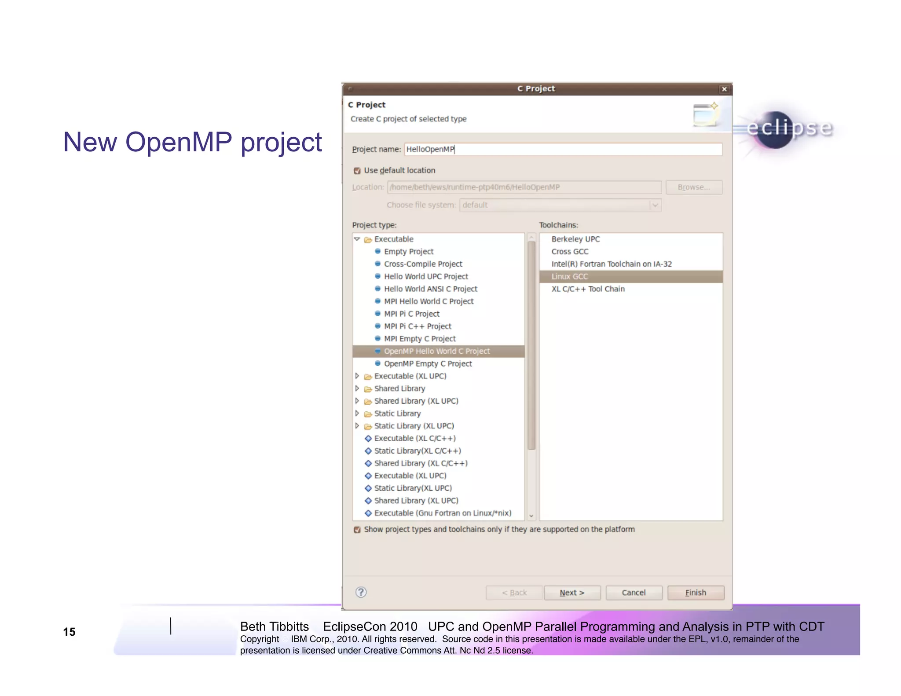Click the Browse button
This screenshot has width=901, height=696.
(694, 187)
